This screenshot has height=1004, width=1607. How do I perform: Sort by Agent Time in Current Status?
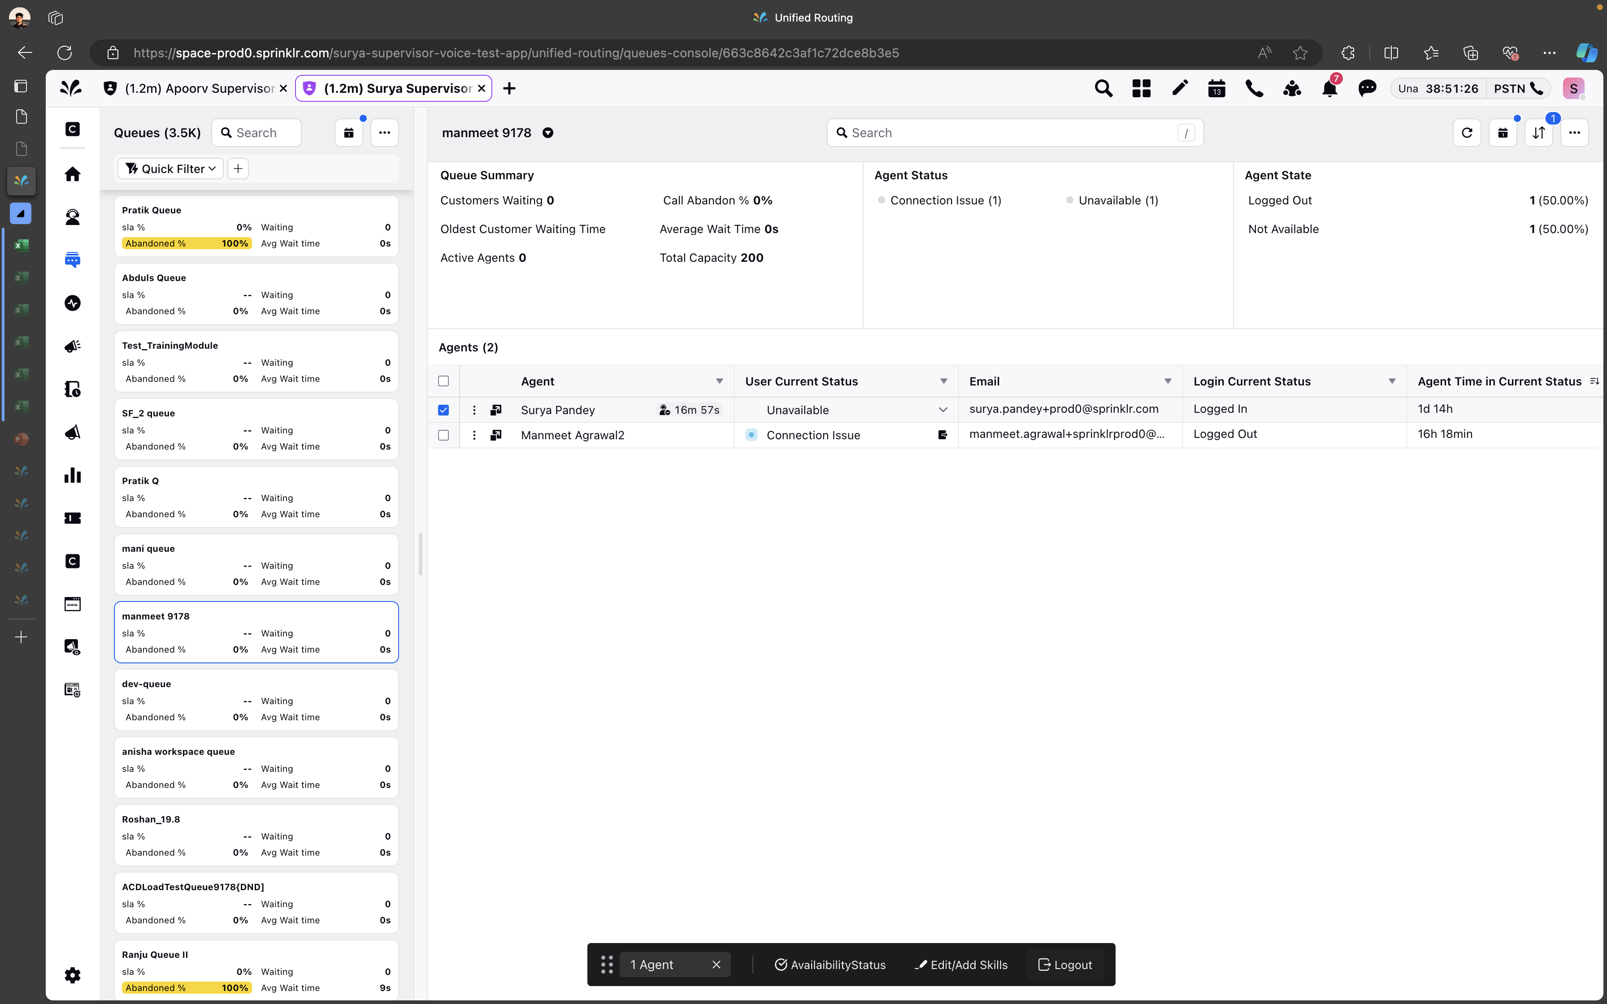[x=1594, y=381]
